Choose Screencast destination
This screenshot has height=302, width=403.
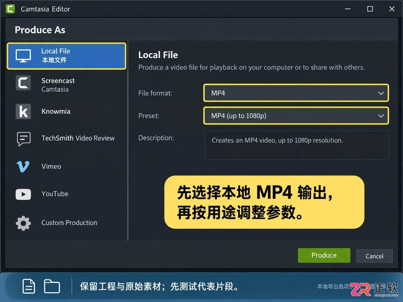pyautogui.click(x=67, y=85)
